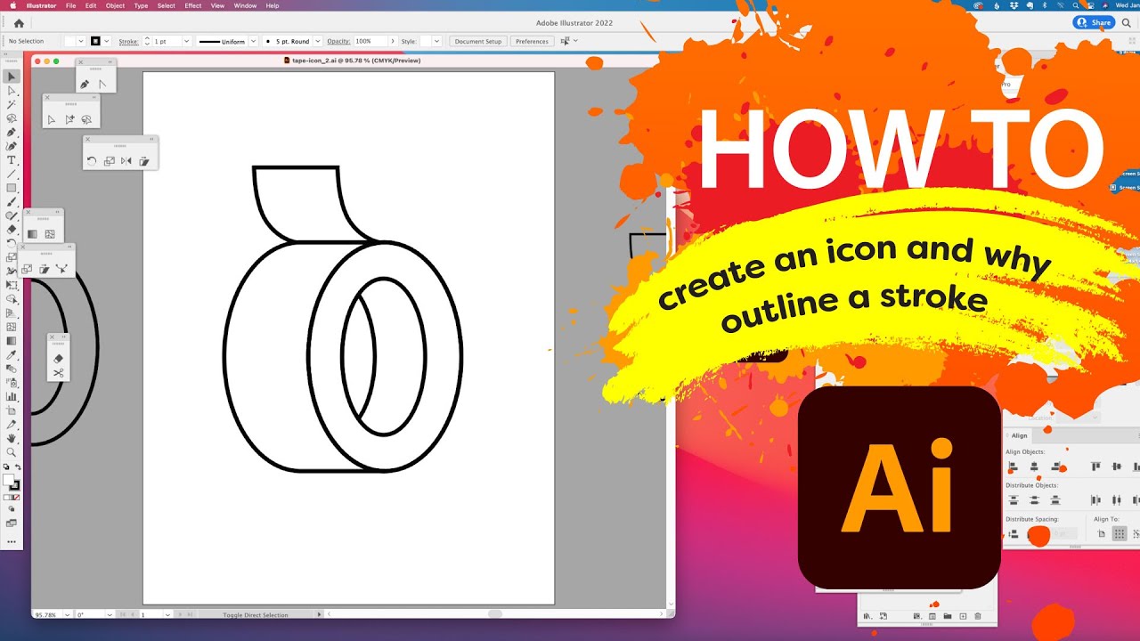1140x641 pixels.
Task: Click the Document Setup button
Action: (478, 41)
